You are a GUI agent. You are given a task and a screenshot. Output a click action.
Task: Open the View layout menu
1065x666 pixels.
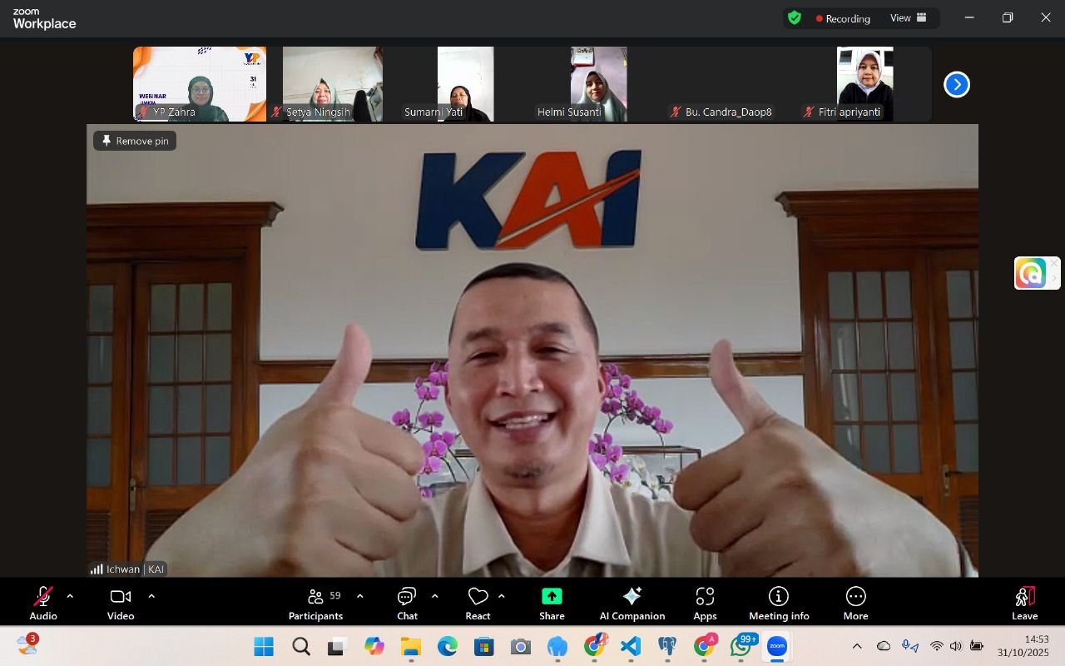click(909, 17)
